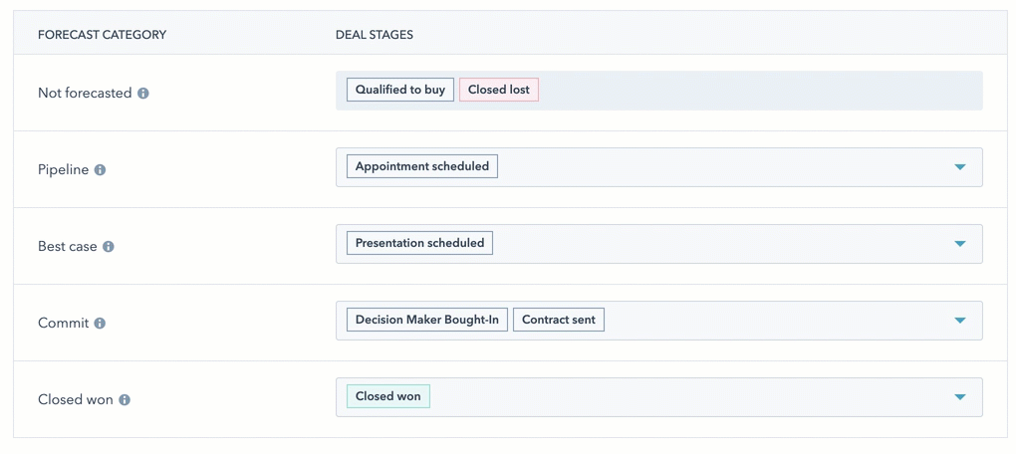
Task: Click the DEAL STAGES column header
Action: tap(375, 35)
